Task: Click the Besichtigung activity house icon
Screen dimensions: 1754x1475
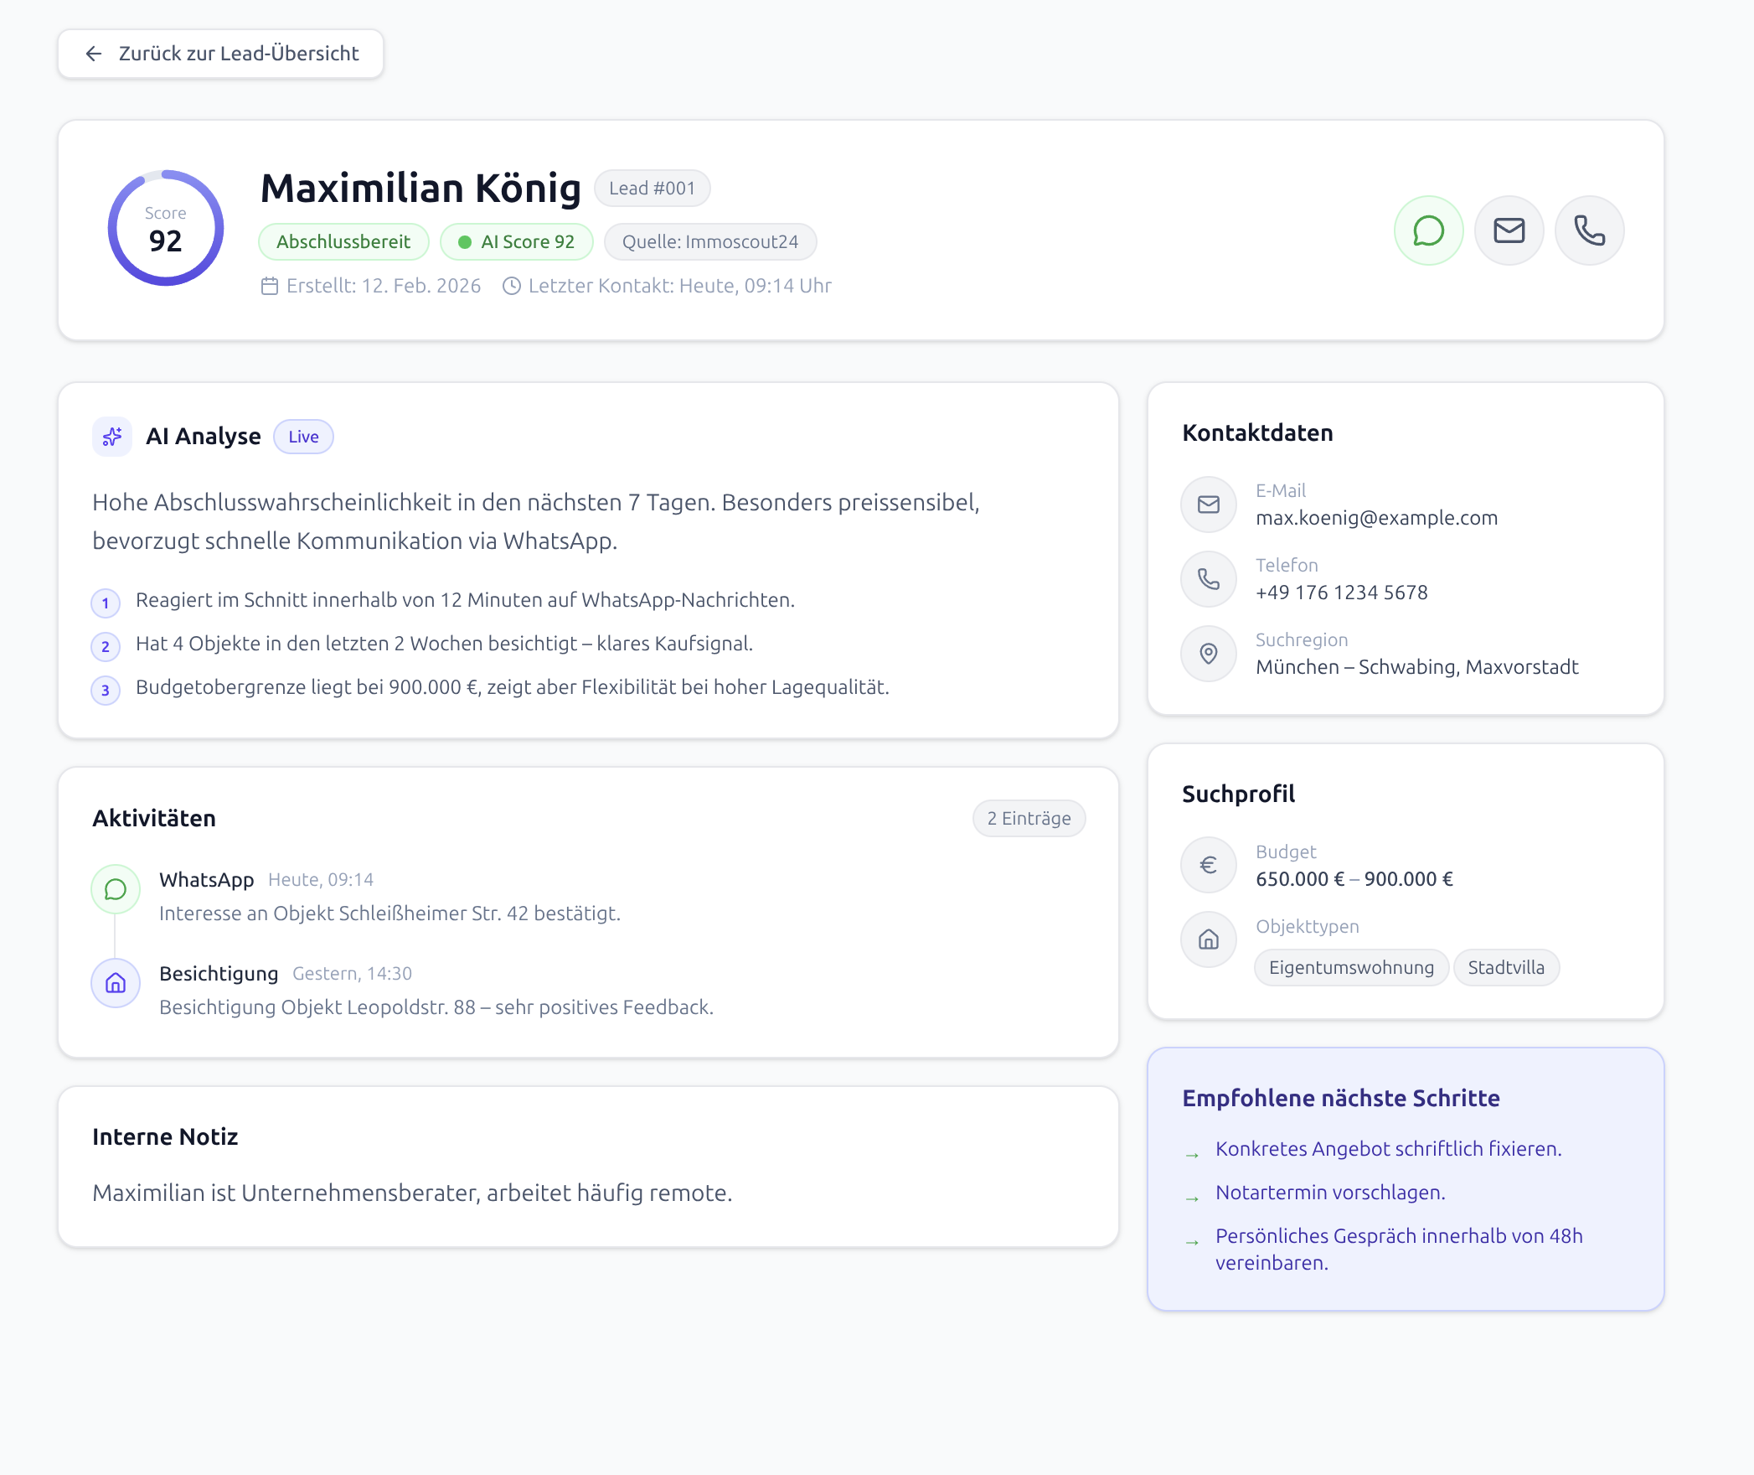Action: click(x=116, y=983)
